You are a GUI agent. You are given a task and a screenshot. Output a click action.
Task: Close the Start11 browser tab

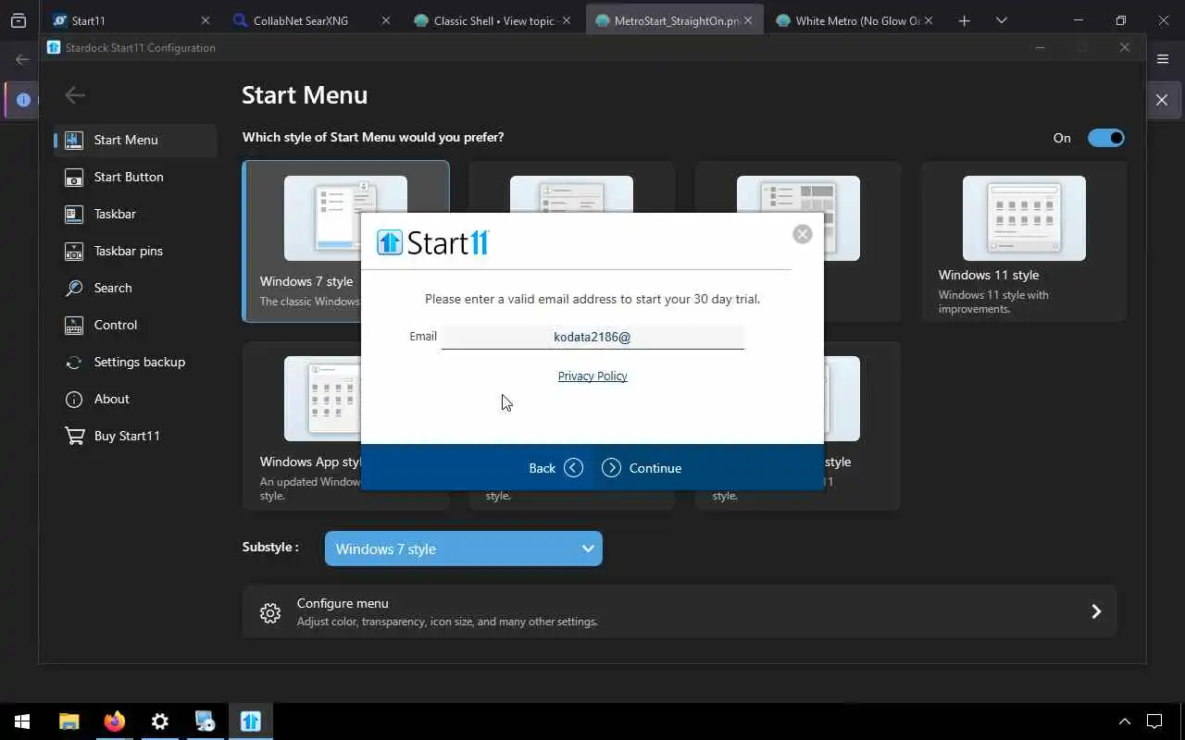pos(206,20)
